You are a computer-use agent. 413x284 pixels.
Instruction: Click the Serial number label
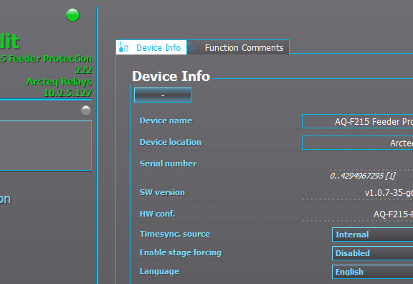[168, 164]
